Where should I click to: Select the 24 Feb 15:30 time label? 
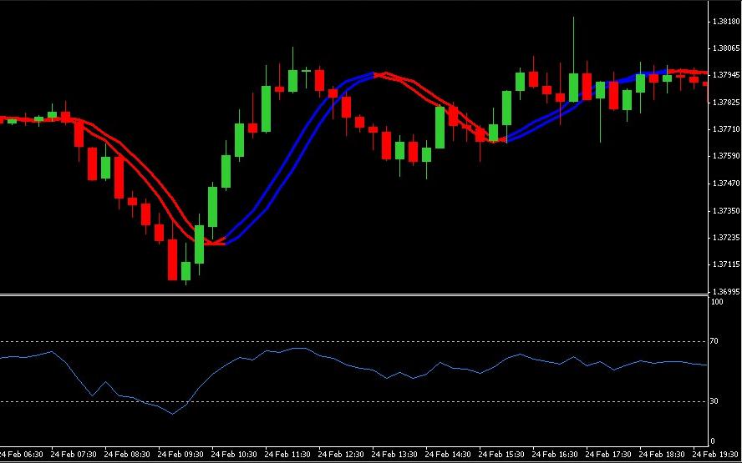pyautogui.click(x=502, y=455)
